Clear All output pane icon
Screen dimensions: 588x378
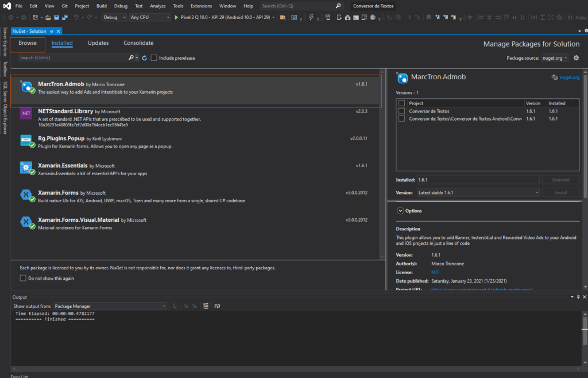coord(206,306)
